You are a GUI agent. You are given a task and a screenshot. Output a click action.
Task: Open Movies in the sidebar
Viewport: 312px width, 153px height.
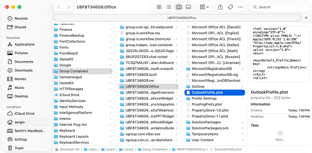[x=27, y=79]
